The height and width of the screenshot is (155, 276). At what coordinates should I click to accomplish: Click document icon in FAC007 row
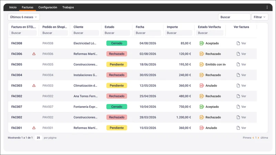click(238, 107)
